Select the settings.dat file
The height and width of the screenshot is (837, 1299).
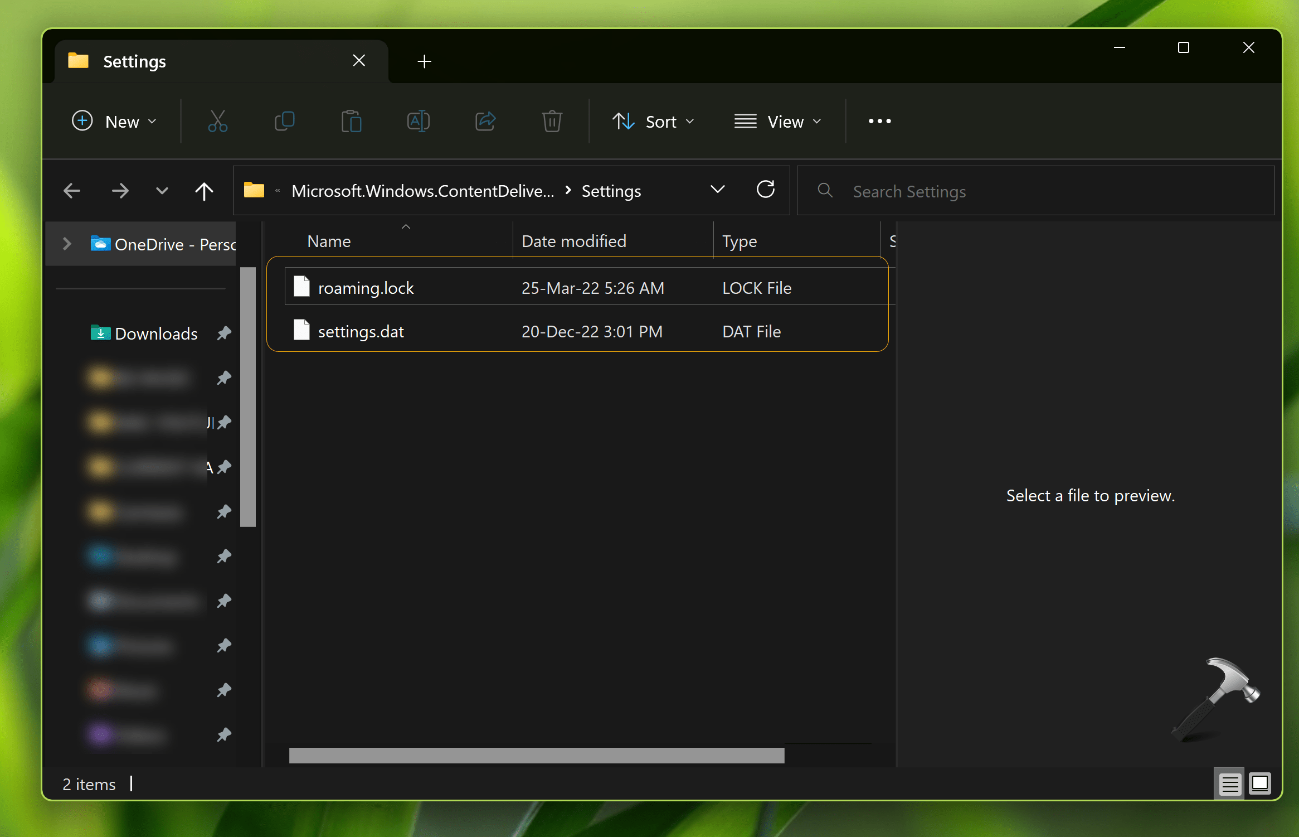pyautogui.click(x=361, y=331)
